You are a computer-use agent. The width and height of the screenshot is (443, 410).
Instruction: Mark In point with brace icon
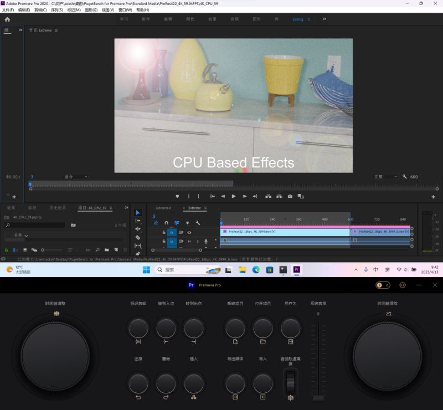[189, 196]
